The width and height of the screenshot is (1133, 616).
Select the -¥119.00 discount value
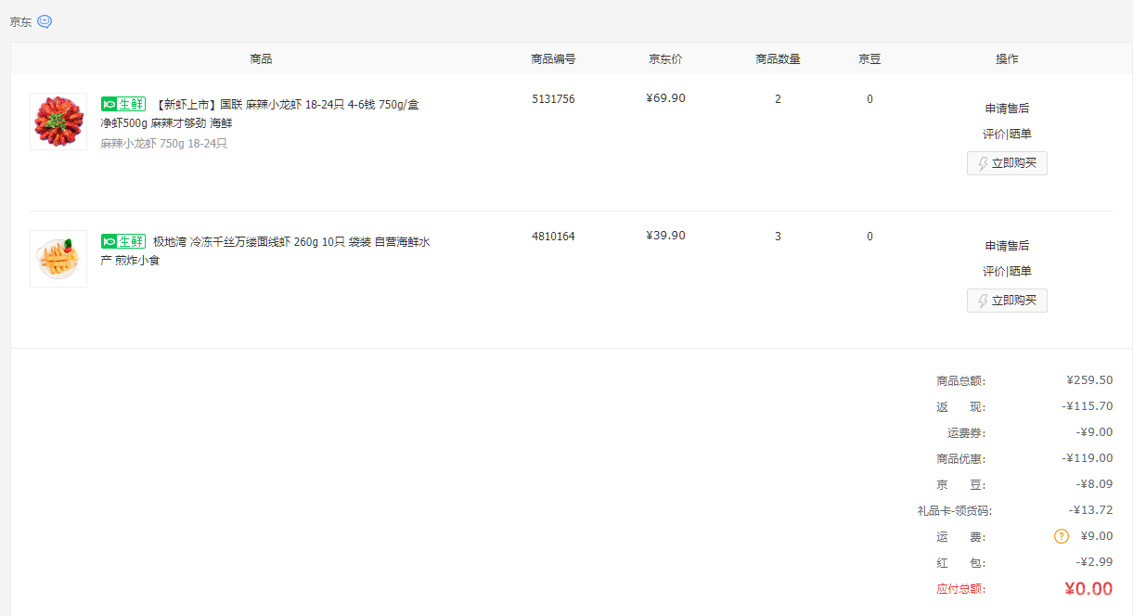point(1088,458)
